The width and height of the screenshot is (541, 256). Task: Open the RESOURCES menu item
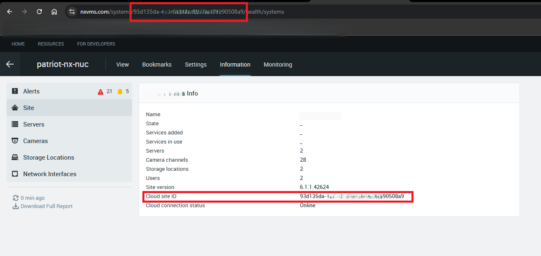tap(51, 44)
